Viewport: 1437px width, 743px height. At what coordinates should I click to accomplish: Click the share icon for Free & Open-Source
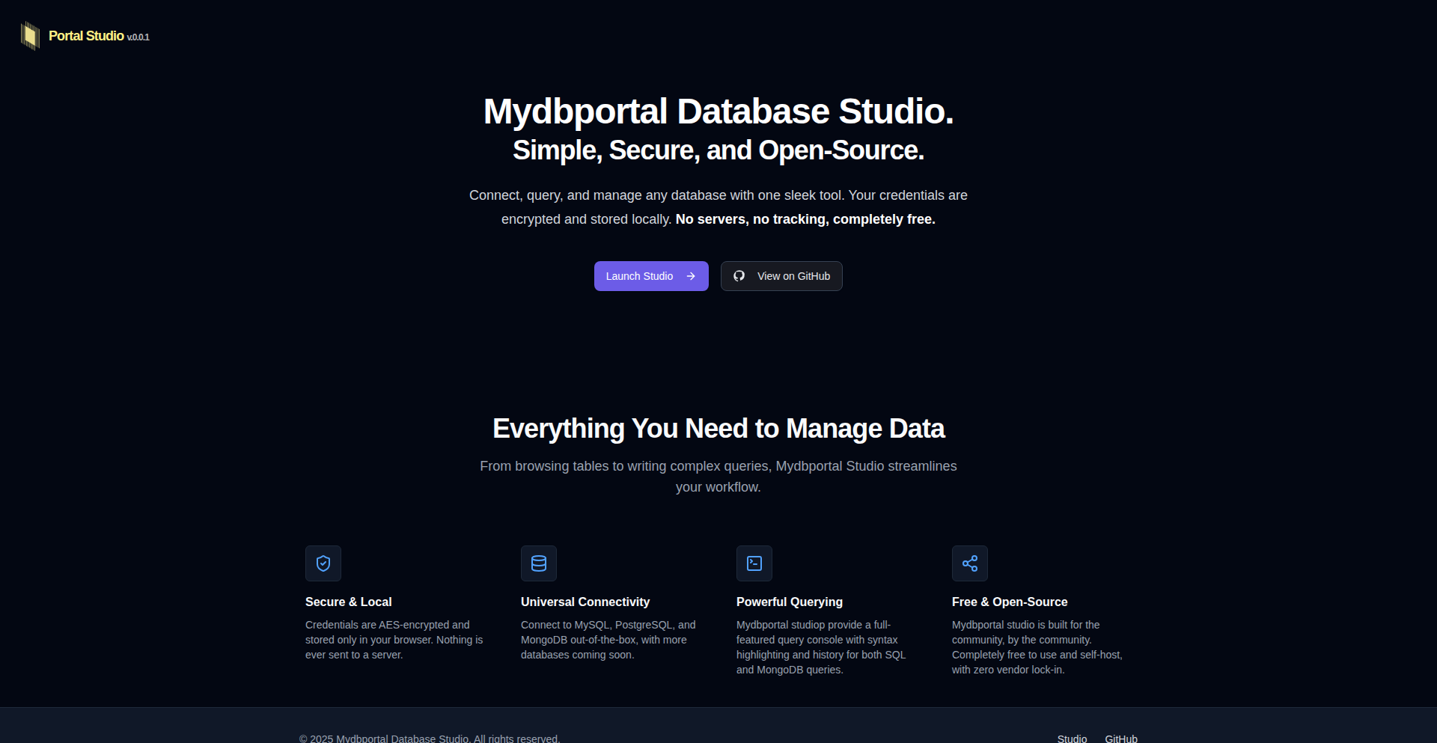[970, 563]
